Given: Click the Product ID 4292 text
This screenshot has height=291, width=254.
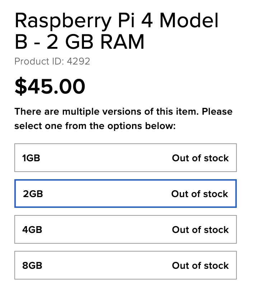Looking at the screenshot, I should click(52, 61).
